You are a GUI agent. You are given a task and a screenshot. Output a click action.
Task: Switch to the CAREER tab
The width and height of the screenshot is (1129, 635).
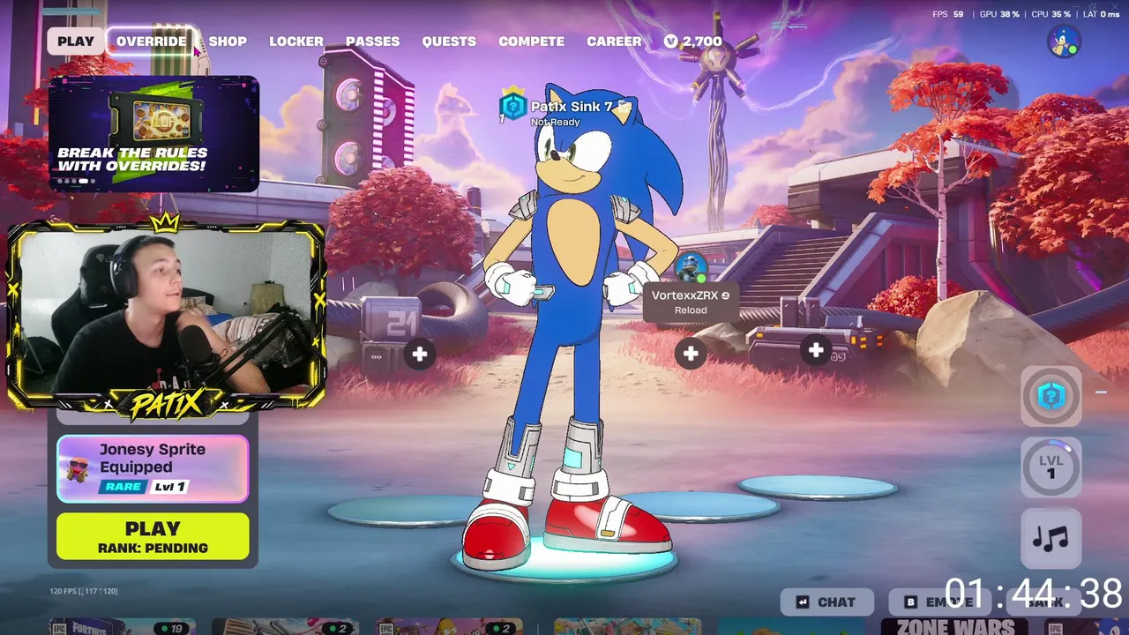coord(614,41)
